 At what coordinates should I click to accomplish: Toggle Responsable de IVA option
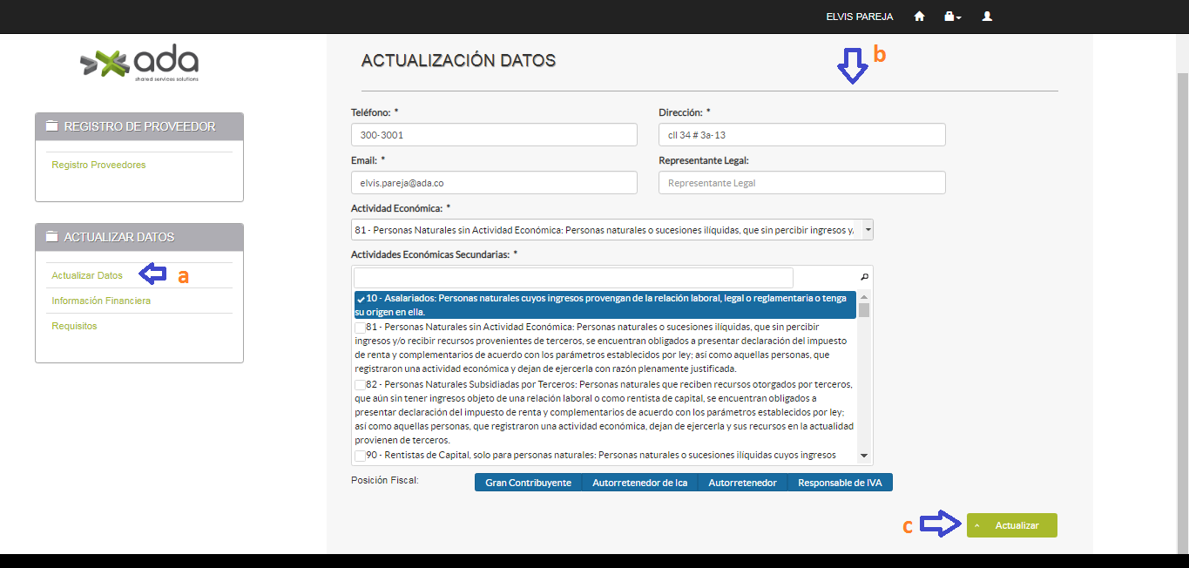pos(840,483)
